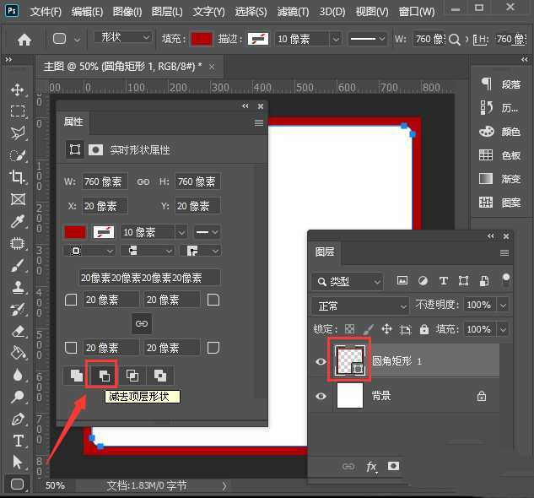The height and width of the screenshot is (498, 534).
Task: Open the 形状 tool mode dropdown
Action: coord(126,39)
